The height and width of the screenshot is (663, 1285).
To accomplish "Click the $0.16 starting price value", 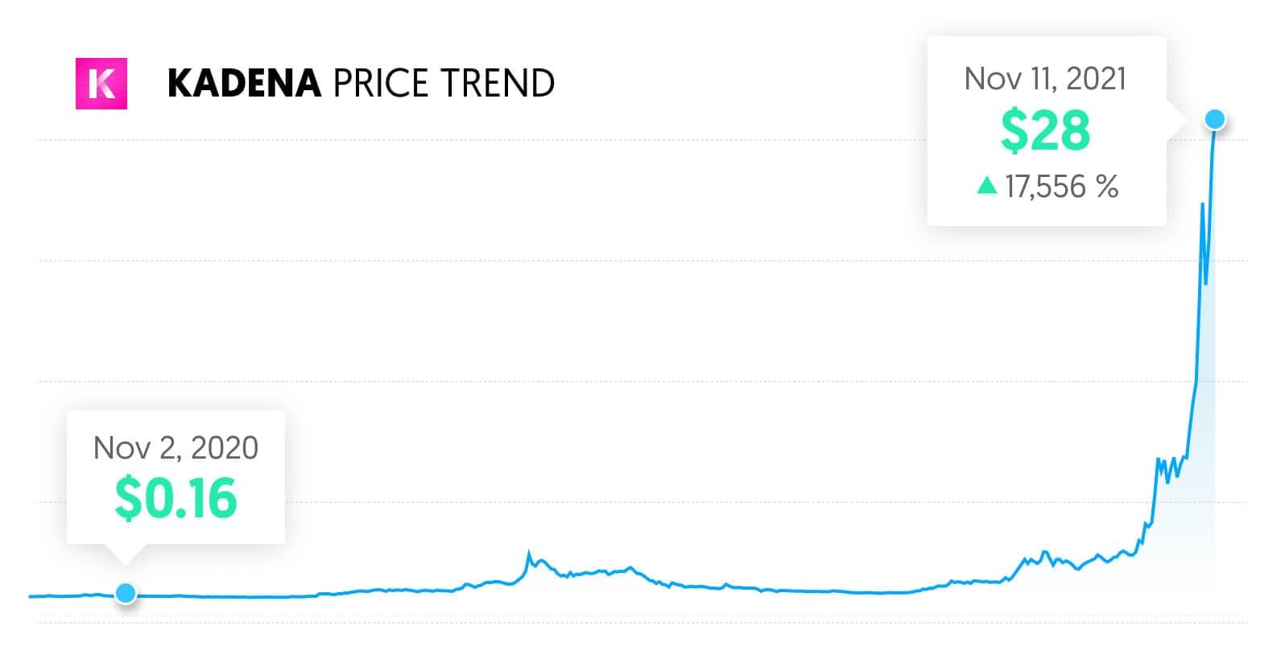I will (176, 498).
